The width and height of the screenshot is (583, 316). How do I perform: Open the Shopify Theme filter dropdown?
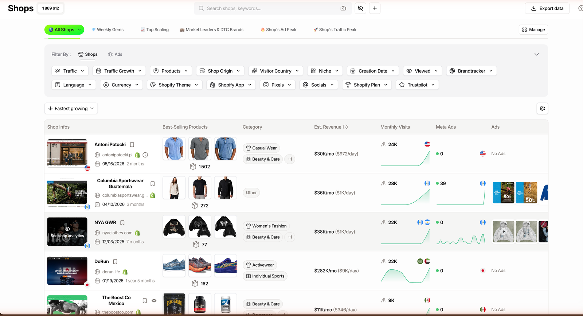coord(175,85)
